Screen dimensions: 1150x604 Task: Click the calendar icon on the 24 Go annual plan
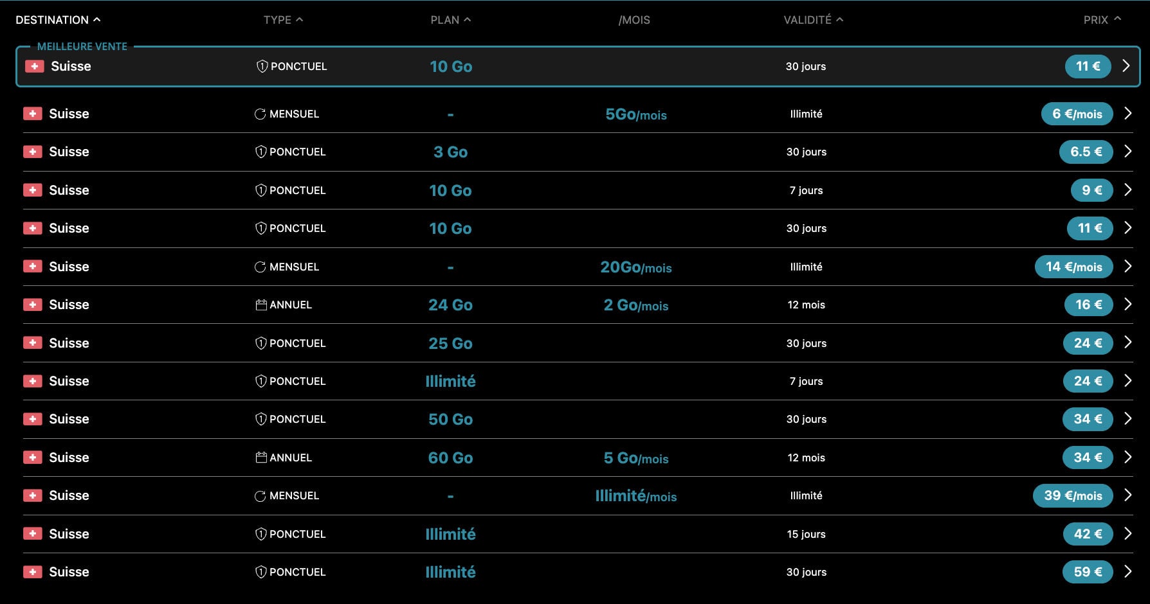click(261, 305)
